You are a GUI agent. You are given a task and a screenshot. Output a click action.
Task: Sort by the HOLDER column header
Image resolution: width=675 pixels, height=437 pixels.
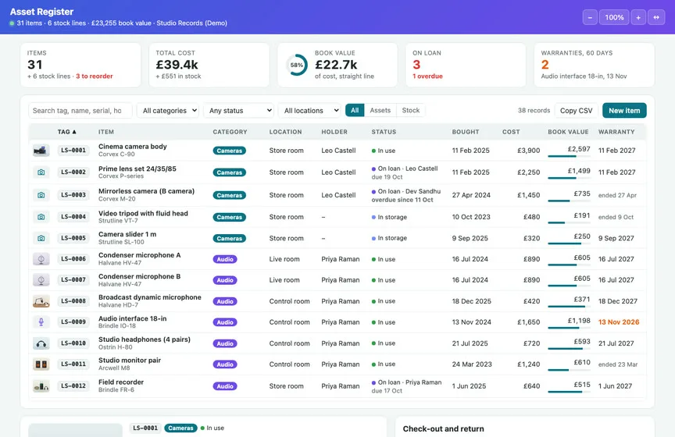pos(334,132)
